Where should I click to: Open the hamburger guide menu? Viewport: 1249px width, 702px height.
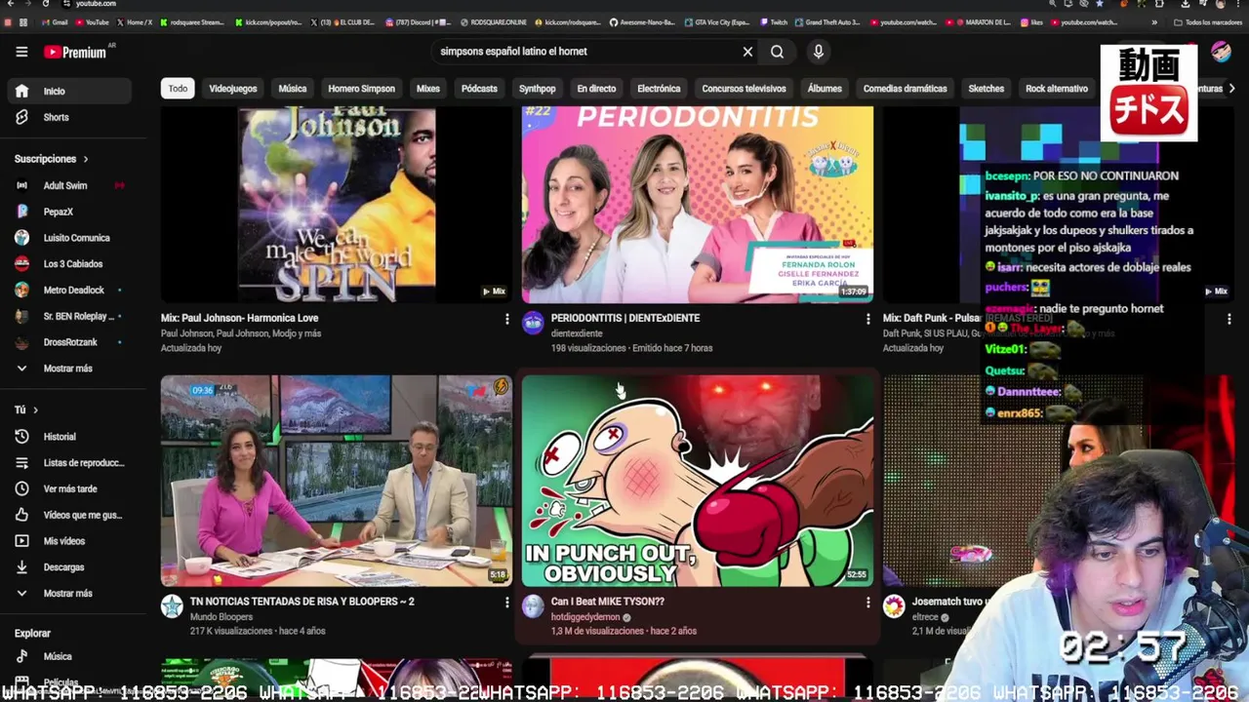21,52
